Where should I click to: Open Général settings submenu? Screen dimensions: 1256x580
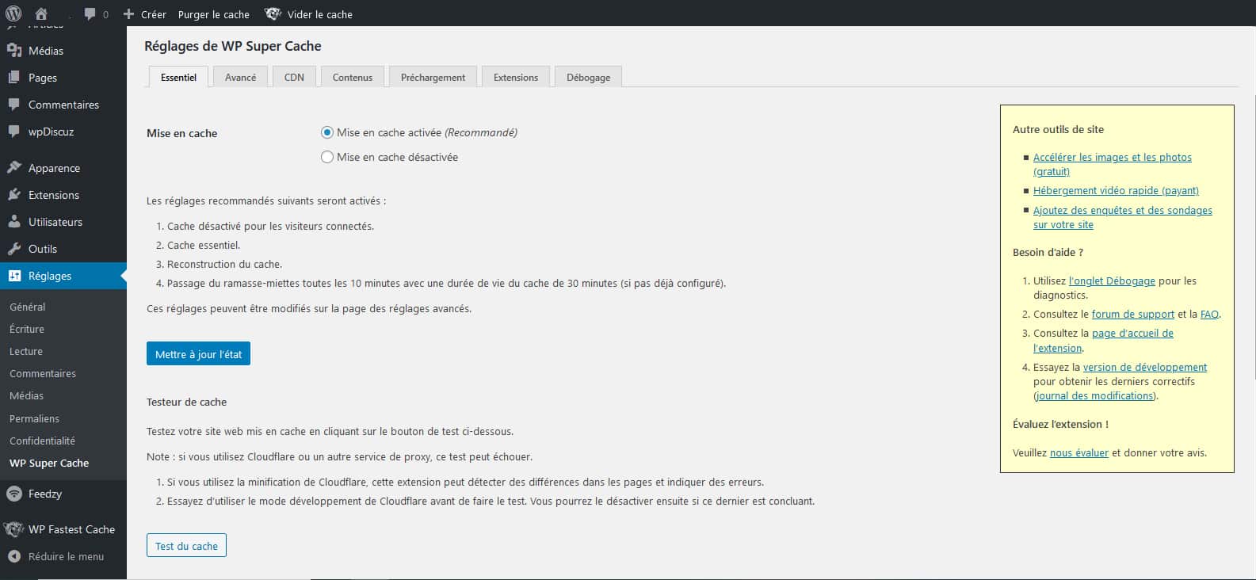coord(27,307)
